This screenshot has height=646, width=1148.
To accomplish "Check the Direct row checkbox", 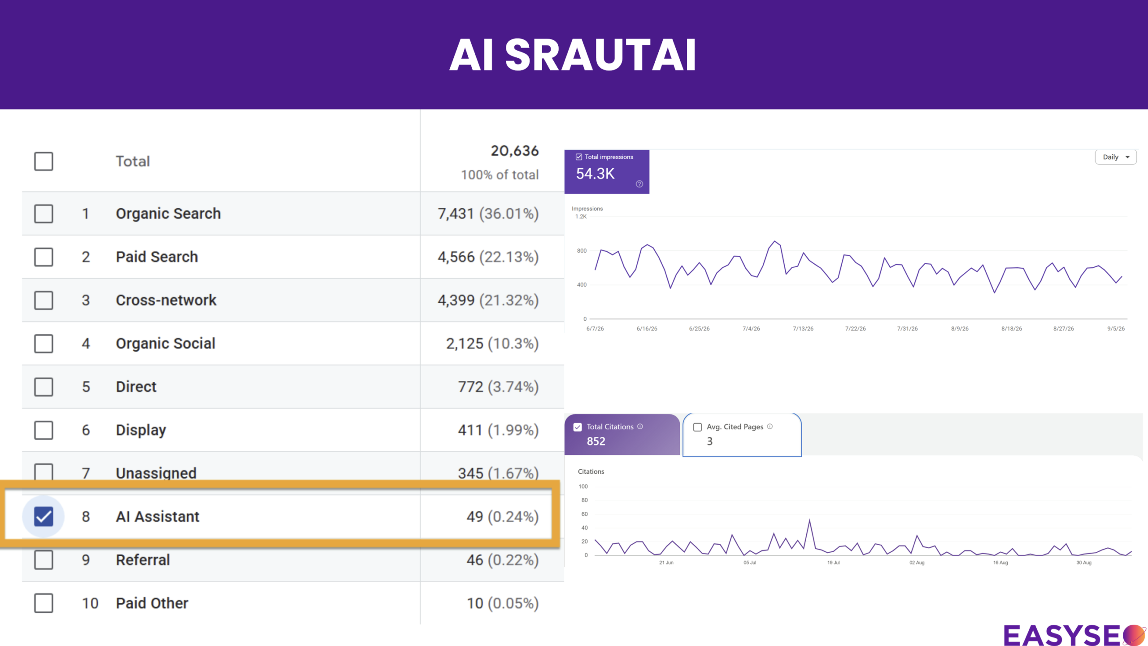I will pos(43,387).
